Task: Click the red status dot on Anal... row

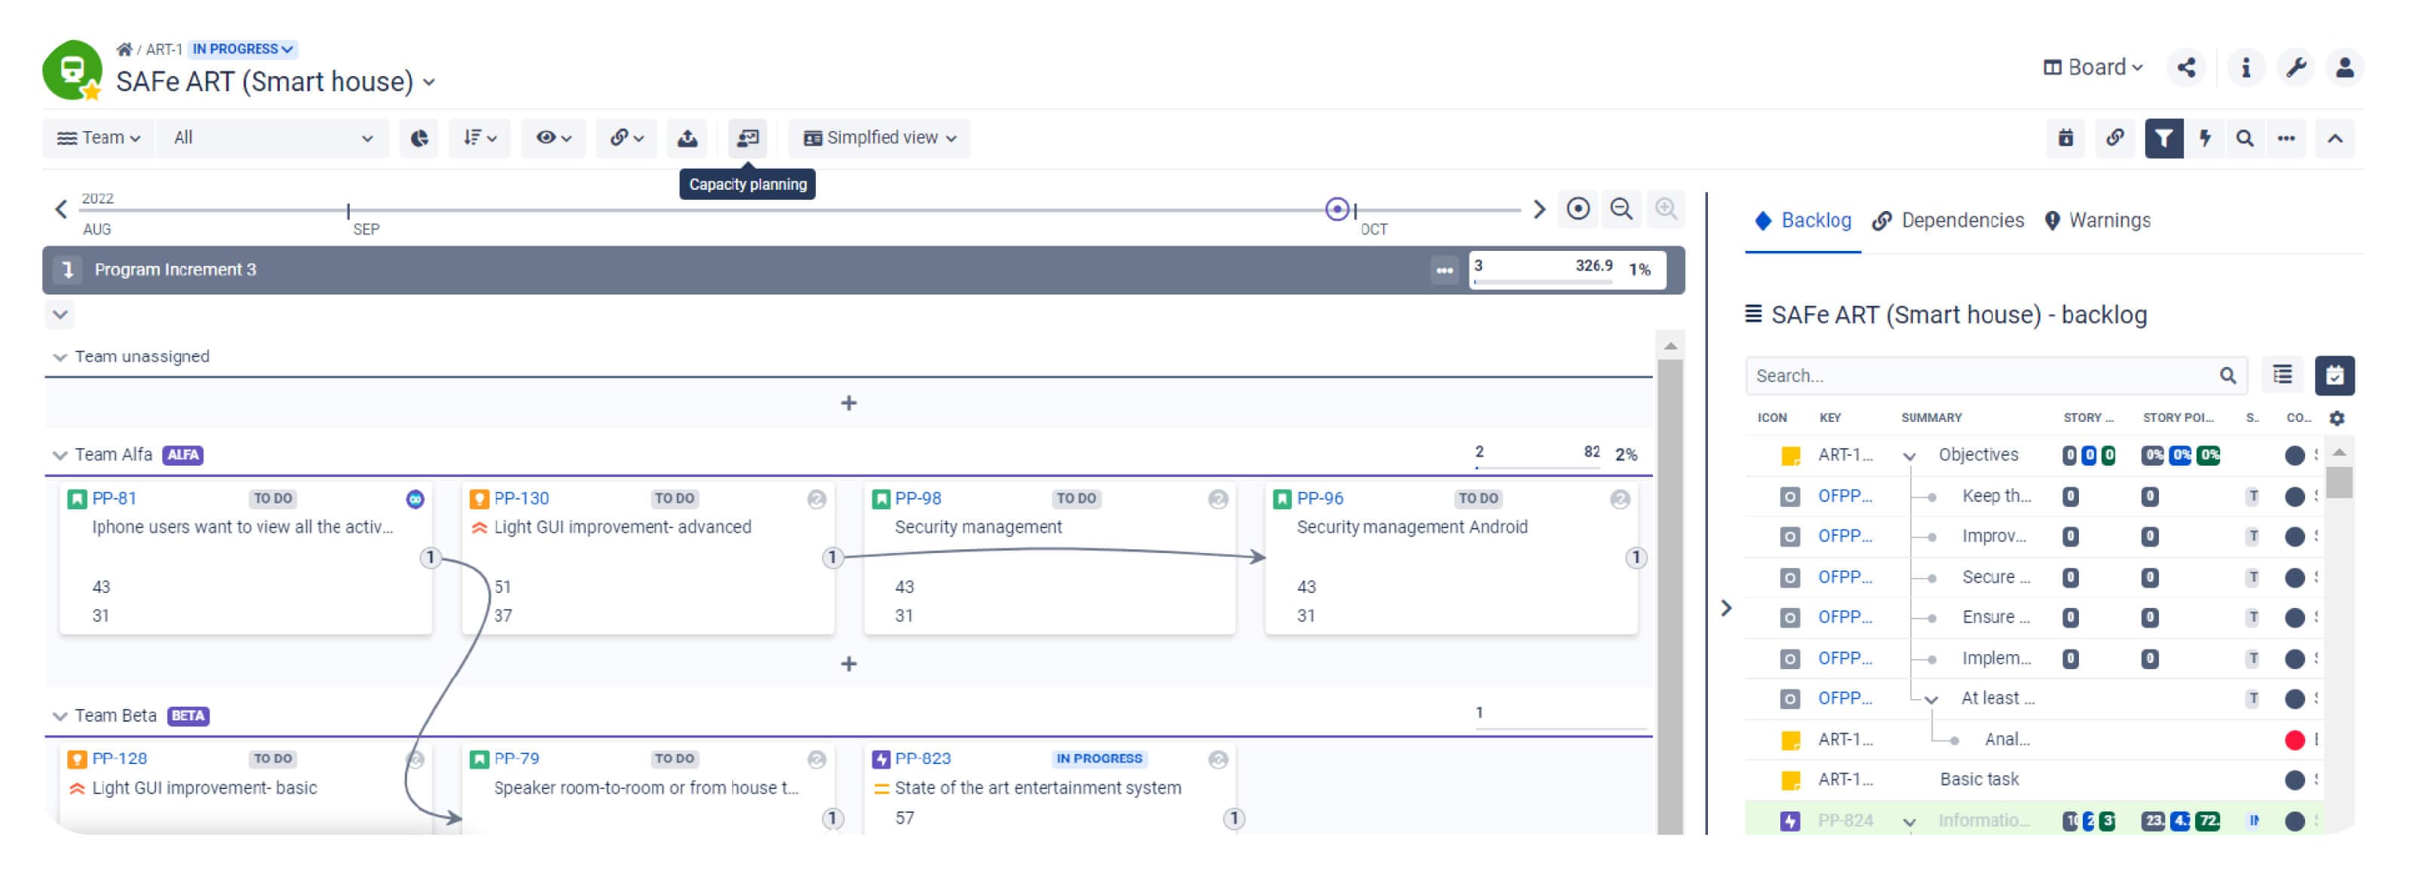Action: click(2294, 741)
